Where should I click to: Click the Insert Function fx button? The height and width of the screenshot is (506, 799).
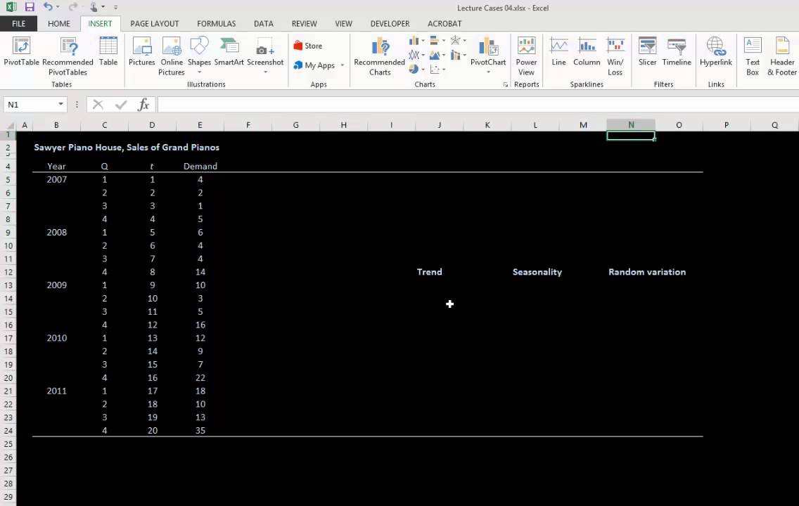(x=143, y=104)
